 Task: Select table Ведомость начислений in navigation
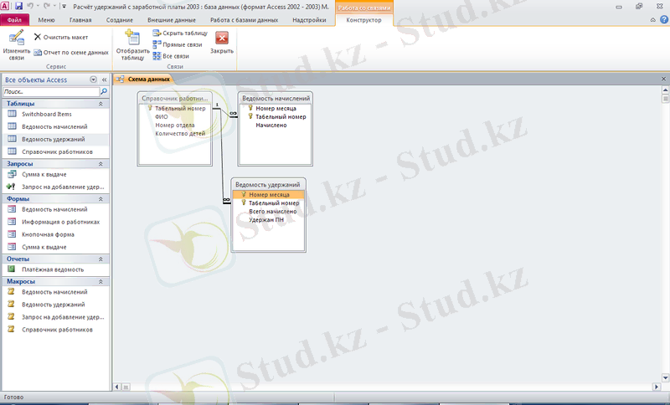pyautogui.click(x=55, y=126)
